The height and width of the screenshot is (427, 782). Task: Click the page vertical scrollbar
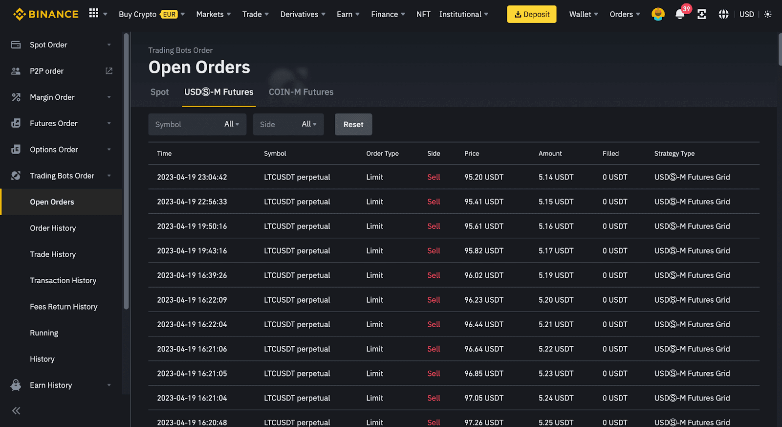coord(780,49)
